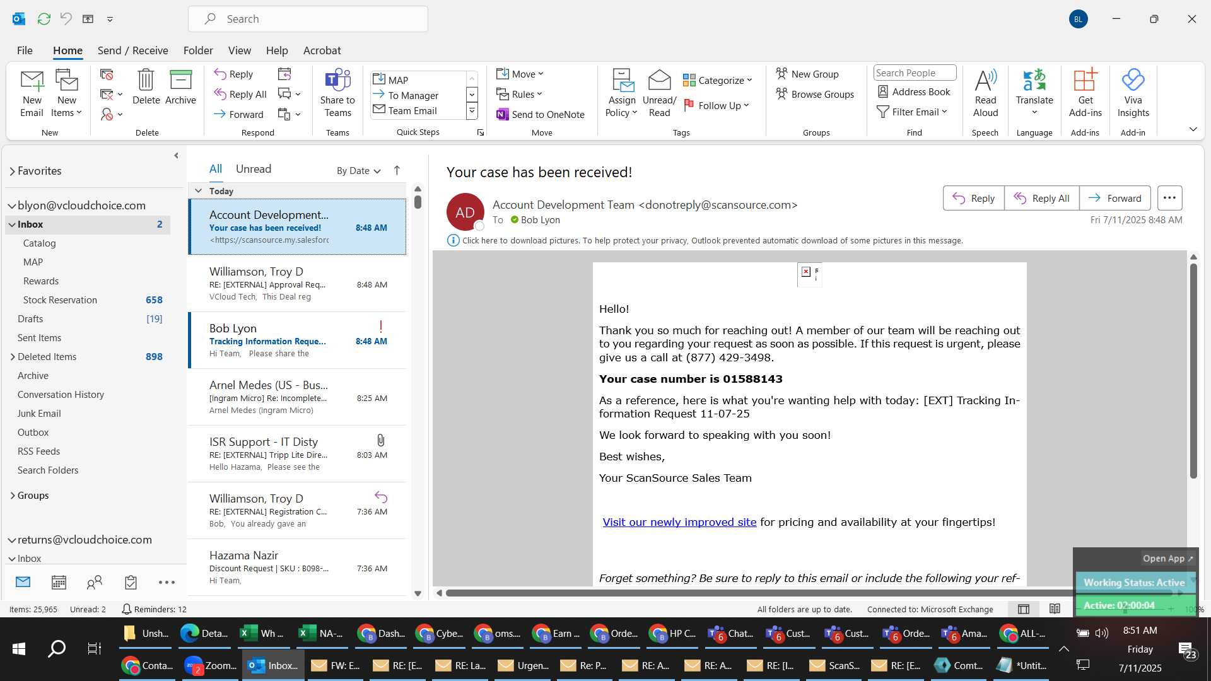The height and width of the screenshot is (681, 1211).
Task: Open the Acrobat tab
Action: (322, 50)
